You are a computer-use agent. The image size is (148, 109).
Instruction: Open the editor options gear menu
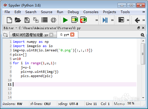pos(142,35)
